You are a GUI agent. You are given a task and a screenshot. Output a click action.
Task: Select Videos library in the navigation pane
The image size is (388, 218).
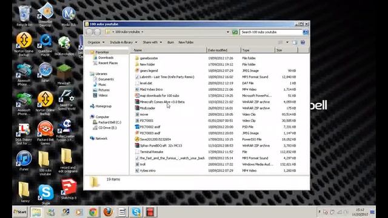pyautogui.click(x=102, y=96)
